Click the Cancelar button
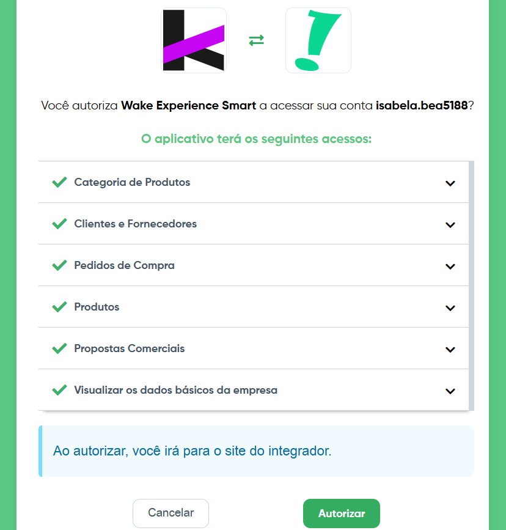The image size is (506, 530). (x=170, y=513)
